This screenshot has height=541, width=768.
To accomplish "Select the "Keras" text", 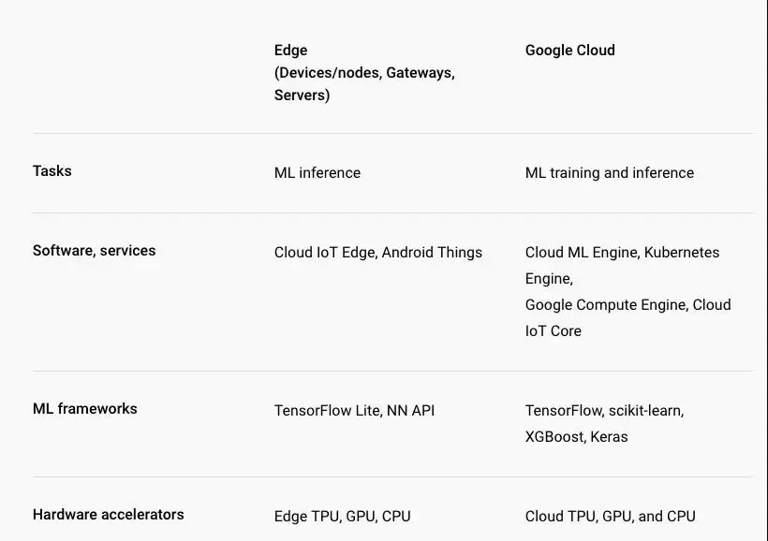I will pyautogui.click(x=609, y=437).
